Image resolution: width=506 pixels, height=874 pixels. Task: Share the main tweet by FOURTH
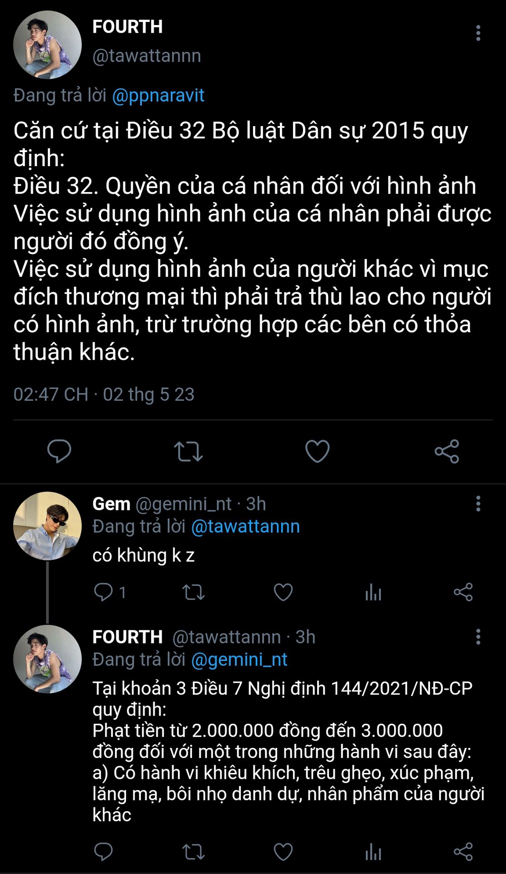coord(447,451)
